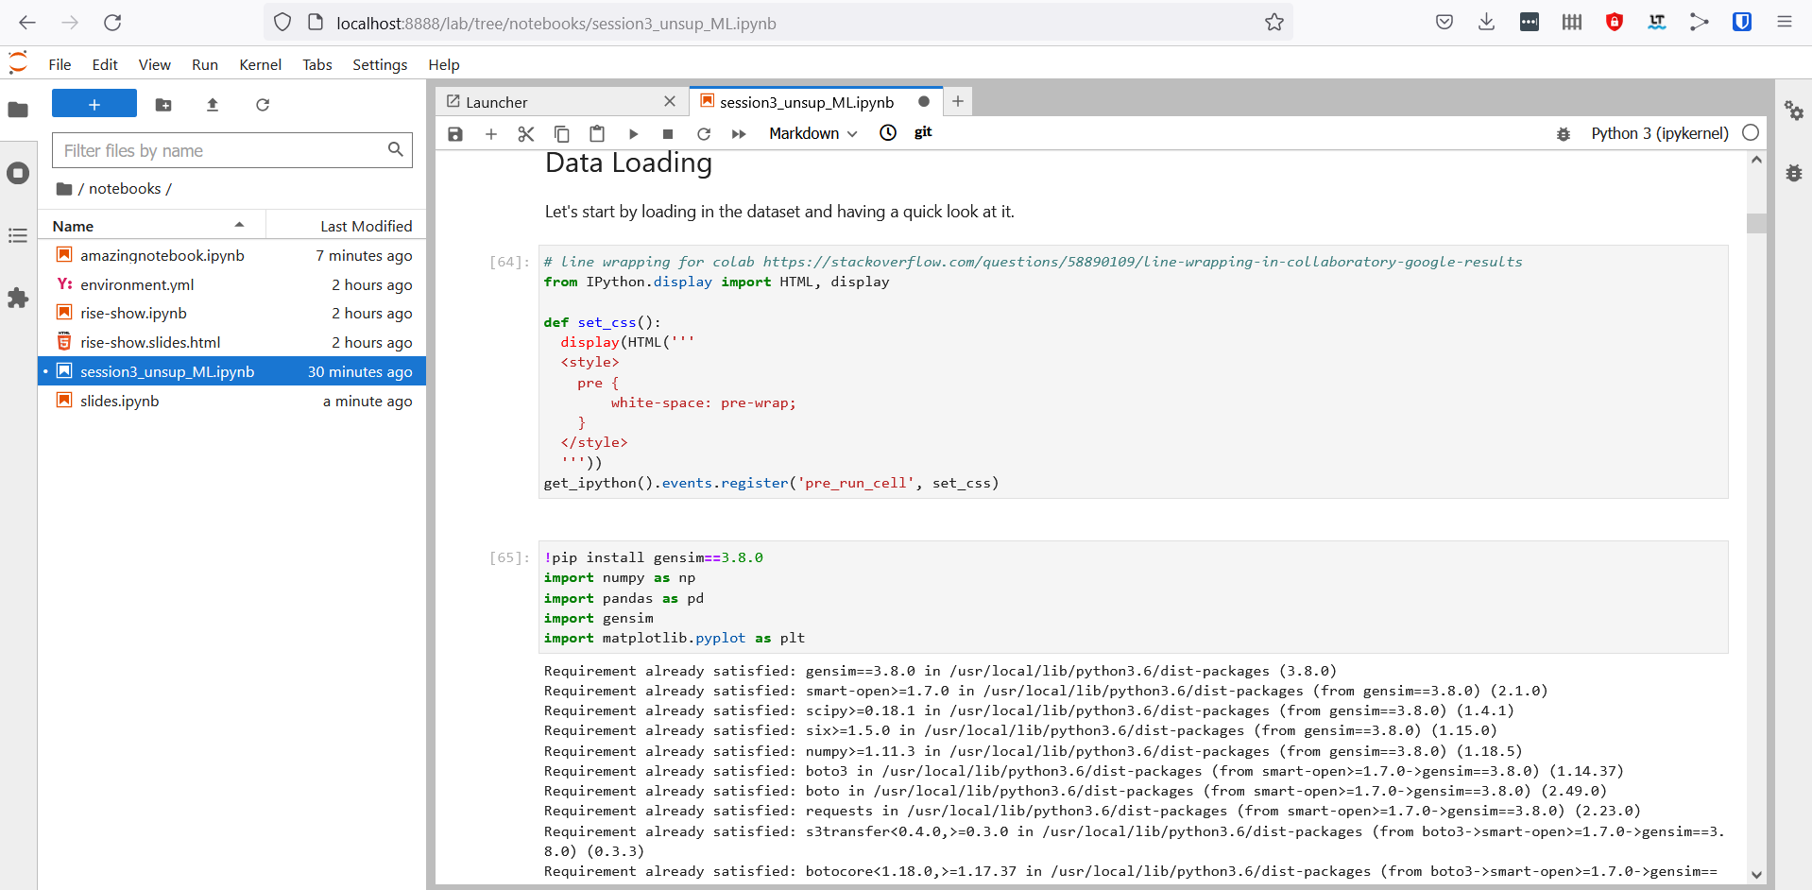Image resolution: width=1812 pixels, height=890 pixels.
Task: Open the property inspector gears icon
Action: point(1793,110)
